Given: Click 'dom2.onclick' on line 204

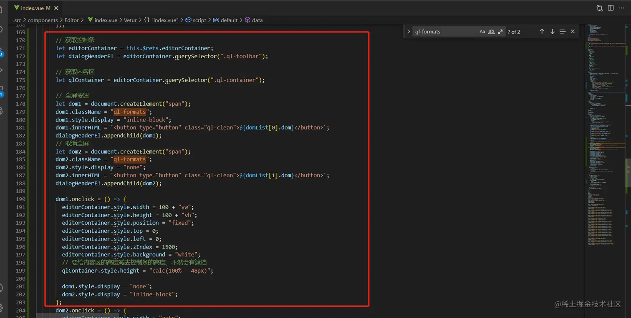Looking at the screenshot, I should click(75, 311).
